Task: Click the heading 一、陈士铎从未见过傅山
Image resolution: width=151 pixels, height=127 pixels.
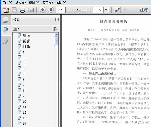Action: point(100,74)
